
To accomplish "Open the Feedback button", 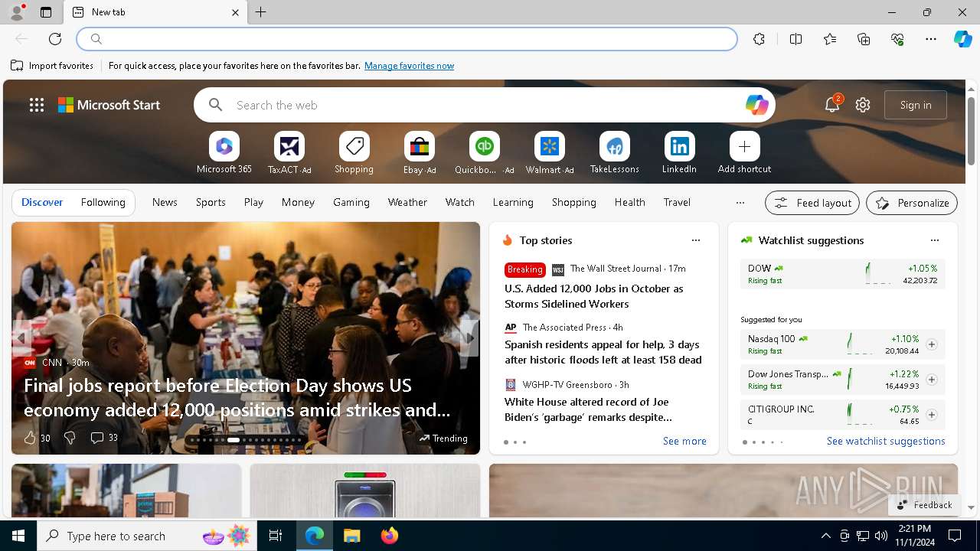I will point(924,505).
